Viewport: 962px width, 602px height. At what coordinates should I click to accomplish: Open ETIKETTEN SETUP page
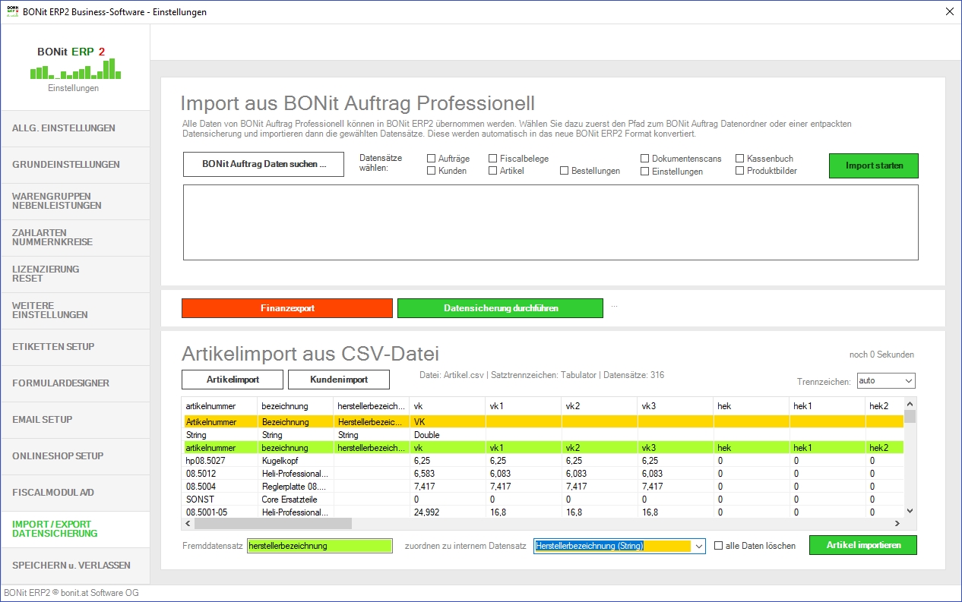(x=75, y=347)
